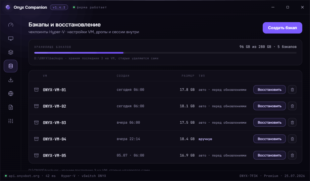Click the archive icon beside ONYX-VM-03

(36, 123)
